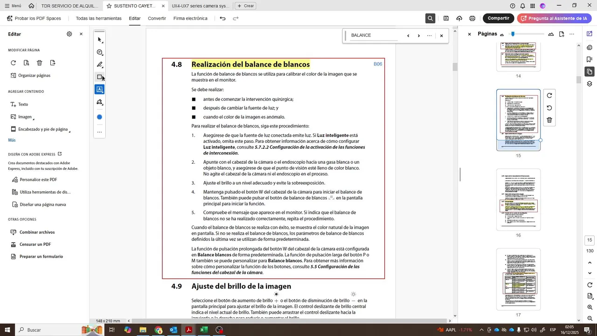Open Organizar páginas
The height and width of the screenshot is (336, 597).
pos(30,76)
